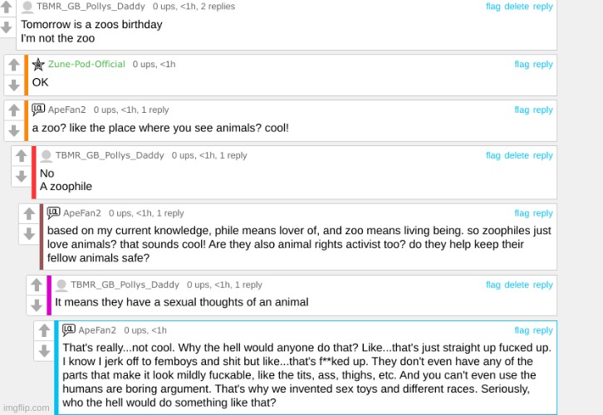Screen dimensions: 603x415
Task: Downvote Zune-Pod-Official's "OK" comment
Action: (x=13, y=85)
